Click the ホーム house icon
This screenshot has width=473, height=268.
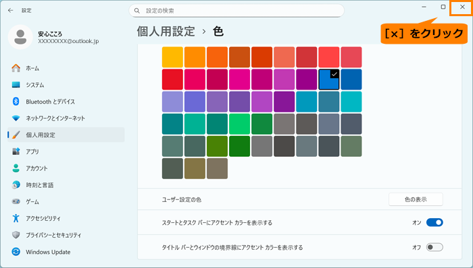click(16, 68)
